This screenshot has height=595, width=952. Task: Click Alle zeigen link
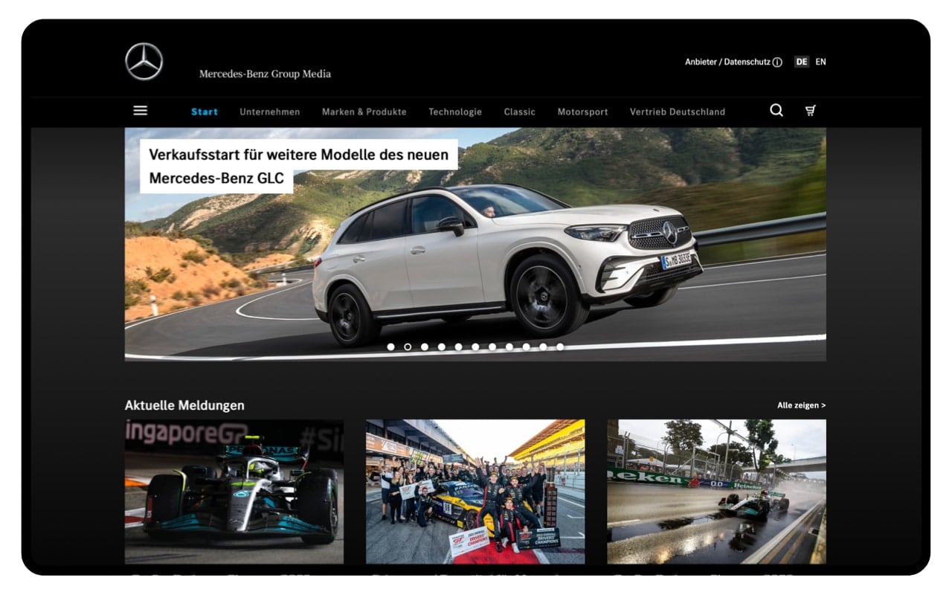(x=802, y=405)
